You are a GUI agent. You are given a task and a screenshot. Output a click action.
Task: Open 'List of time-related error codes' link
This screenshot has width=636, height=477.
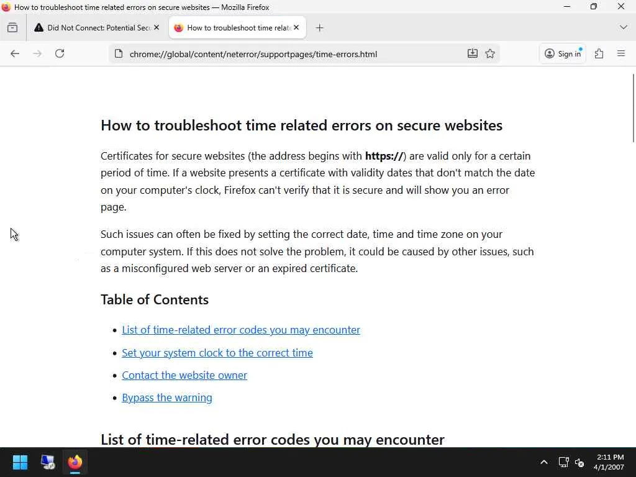click(241, 330)
